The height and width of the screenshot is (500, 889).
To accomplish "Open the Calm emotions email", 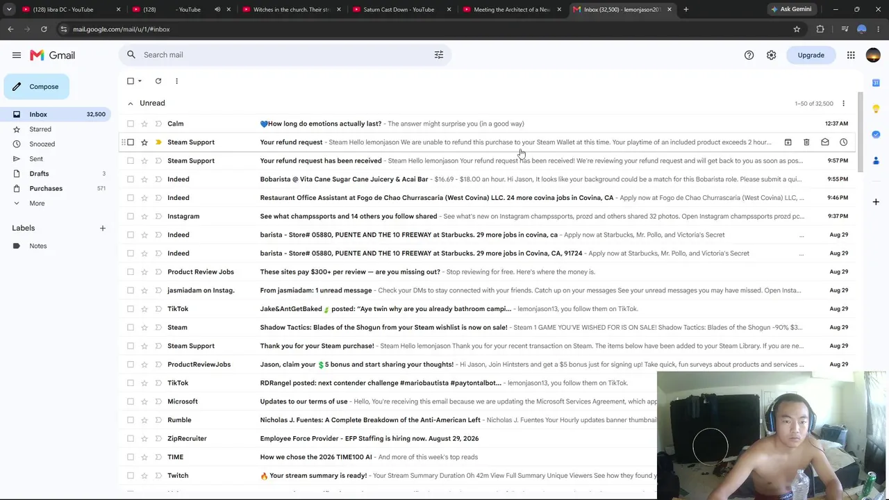I will pos(486,124).
